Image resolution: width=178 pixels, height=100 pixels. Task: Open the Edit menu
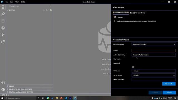(x=12, y=2)
